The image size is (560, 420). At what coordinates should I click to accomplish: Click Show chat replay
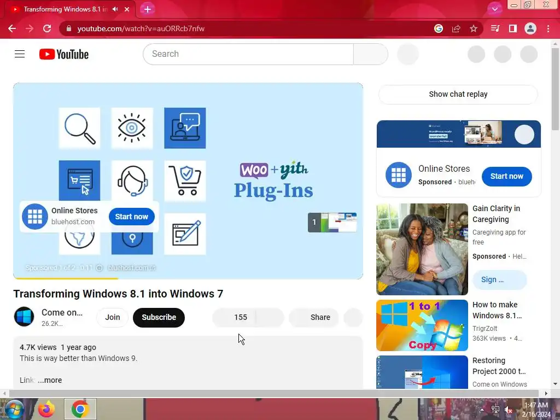coord(458,94)
